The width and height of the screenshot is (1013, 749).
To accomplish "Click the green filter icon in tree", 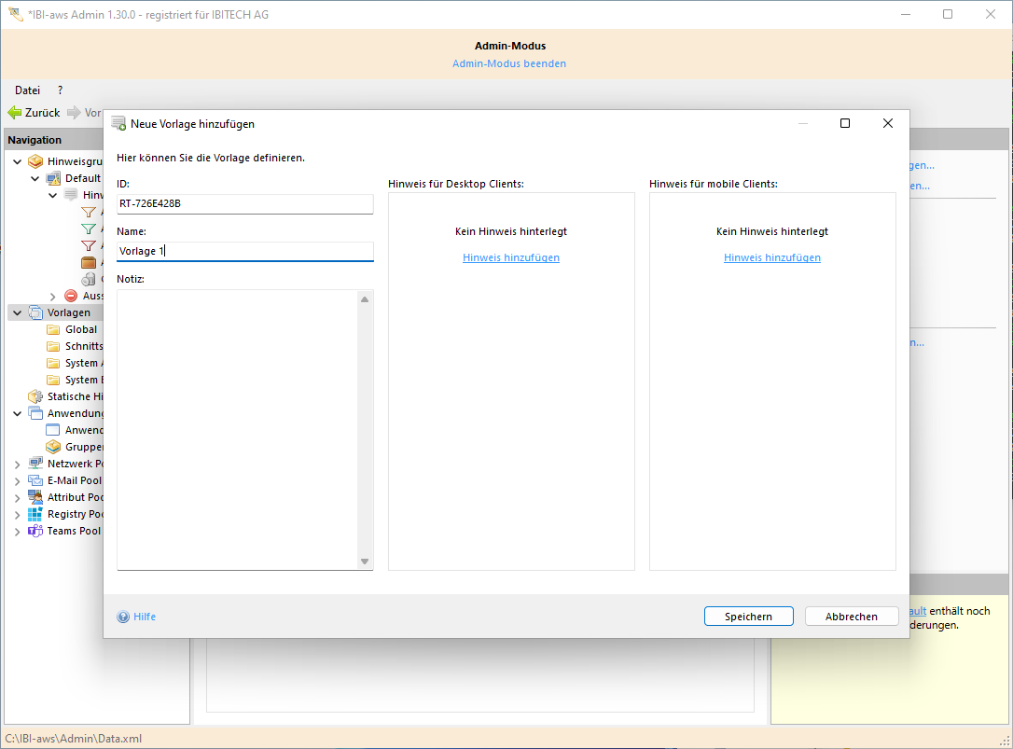I will click(89, 229).
